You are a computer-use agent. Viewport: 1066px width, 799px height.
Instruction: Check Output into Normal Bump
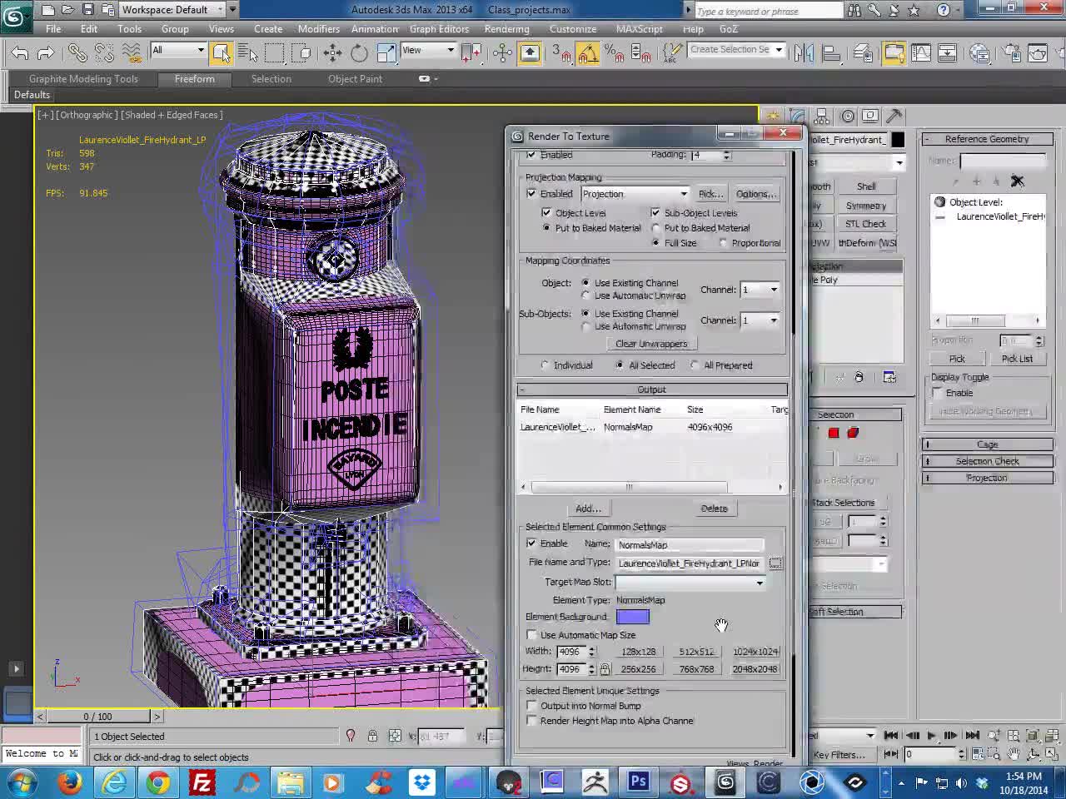[x=532, y=706]
